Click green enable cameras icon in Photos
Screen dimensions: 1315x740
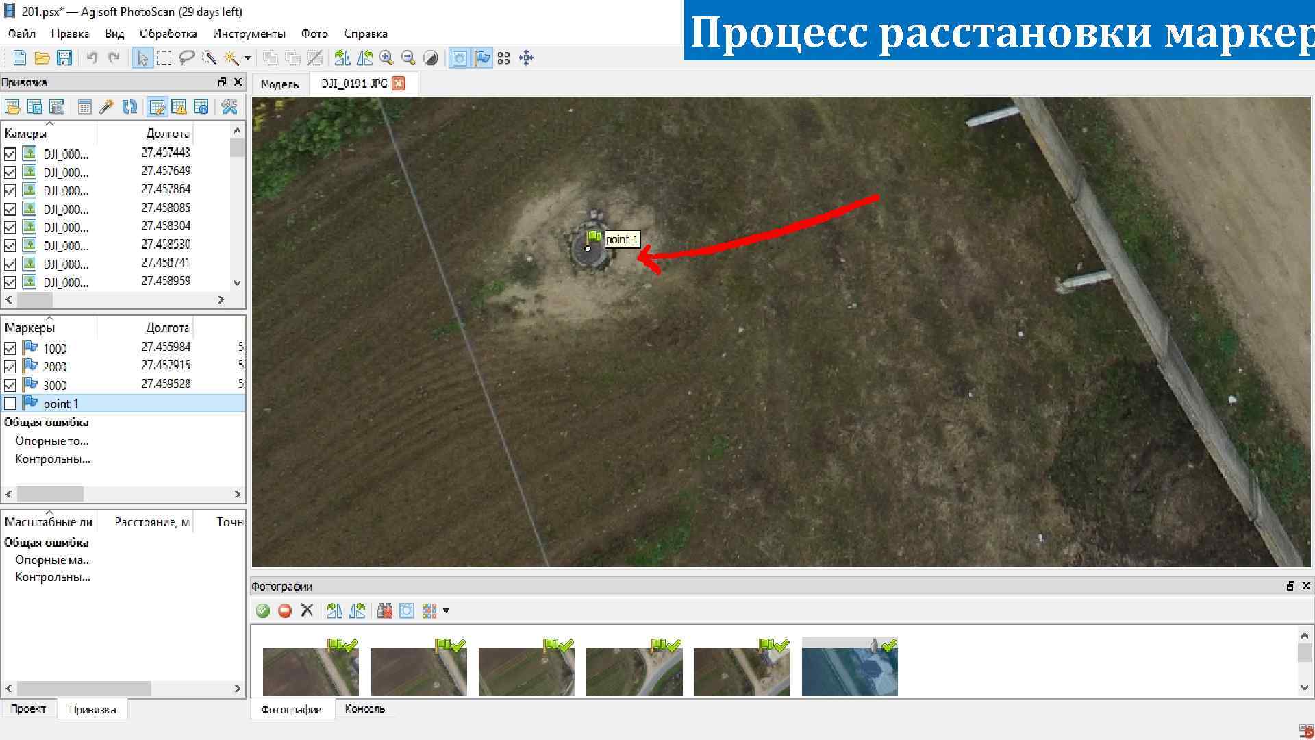click(263, 610)
